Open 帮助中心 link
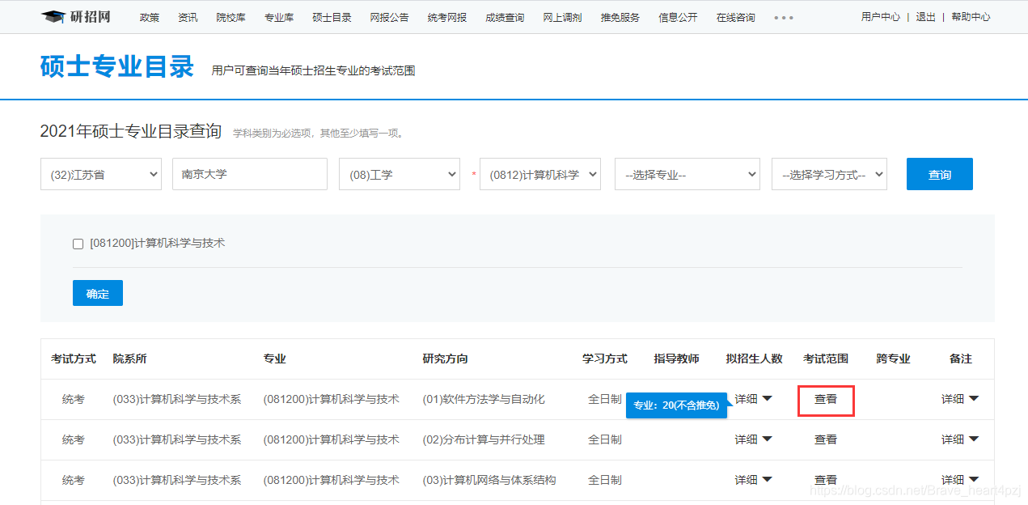The image size is (1028, 505). point(971,17)
